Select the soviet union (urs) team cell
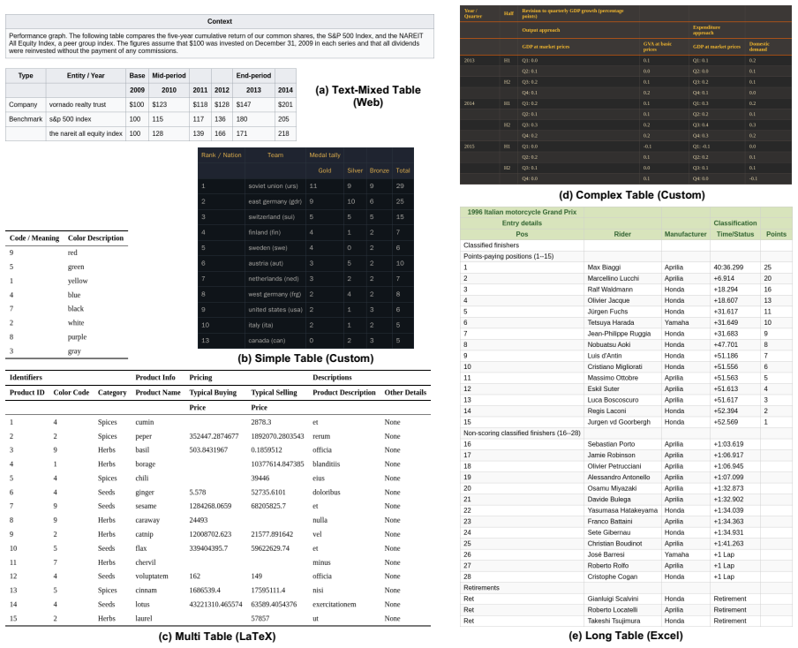Screen dimensions: 798x648 [273, 186]
